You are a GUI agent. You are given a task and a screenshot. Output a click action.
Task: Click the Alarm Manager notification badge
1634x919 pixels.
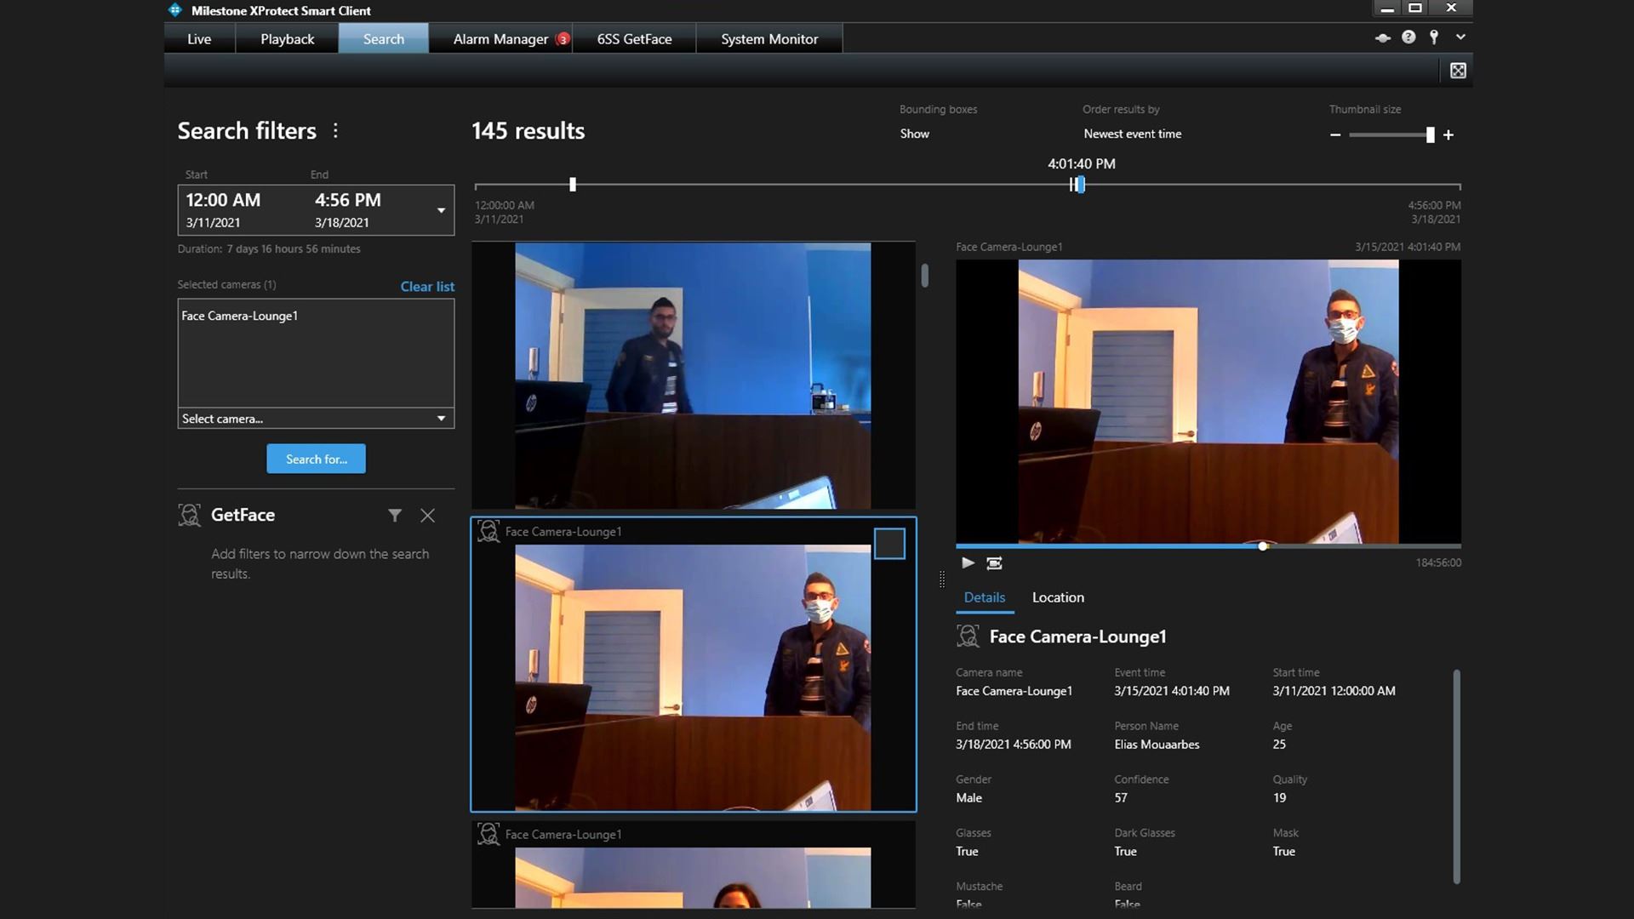coord(563,39)
